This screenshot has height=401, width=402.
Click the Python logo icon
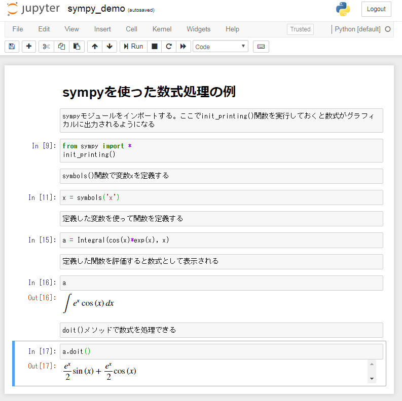tap(343, 9)
